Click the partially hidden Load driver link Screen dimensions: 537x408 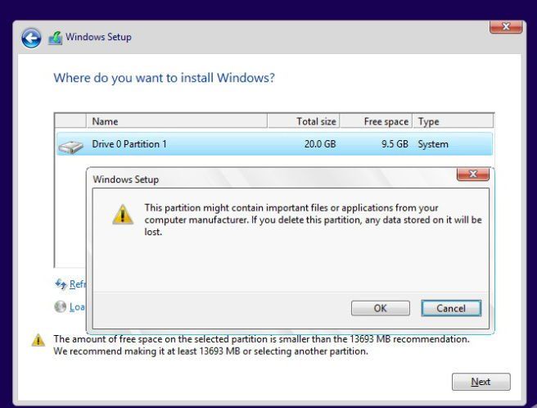coord(77,307)
